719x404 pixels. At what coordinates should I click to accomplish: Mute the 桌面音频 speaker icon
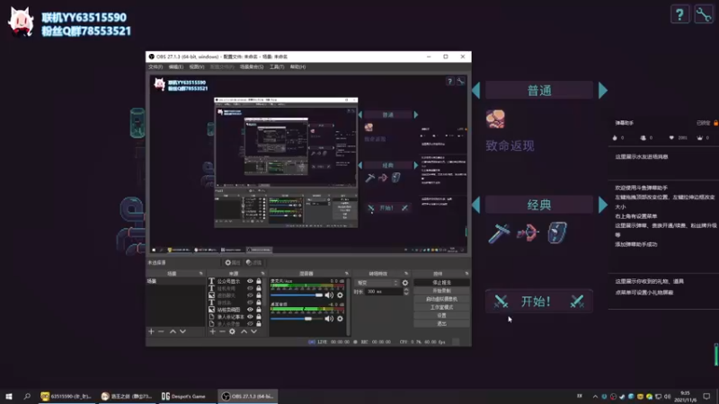[329, 319]
